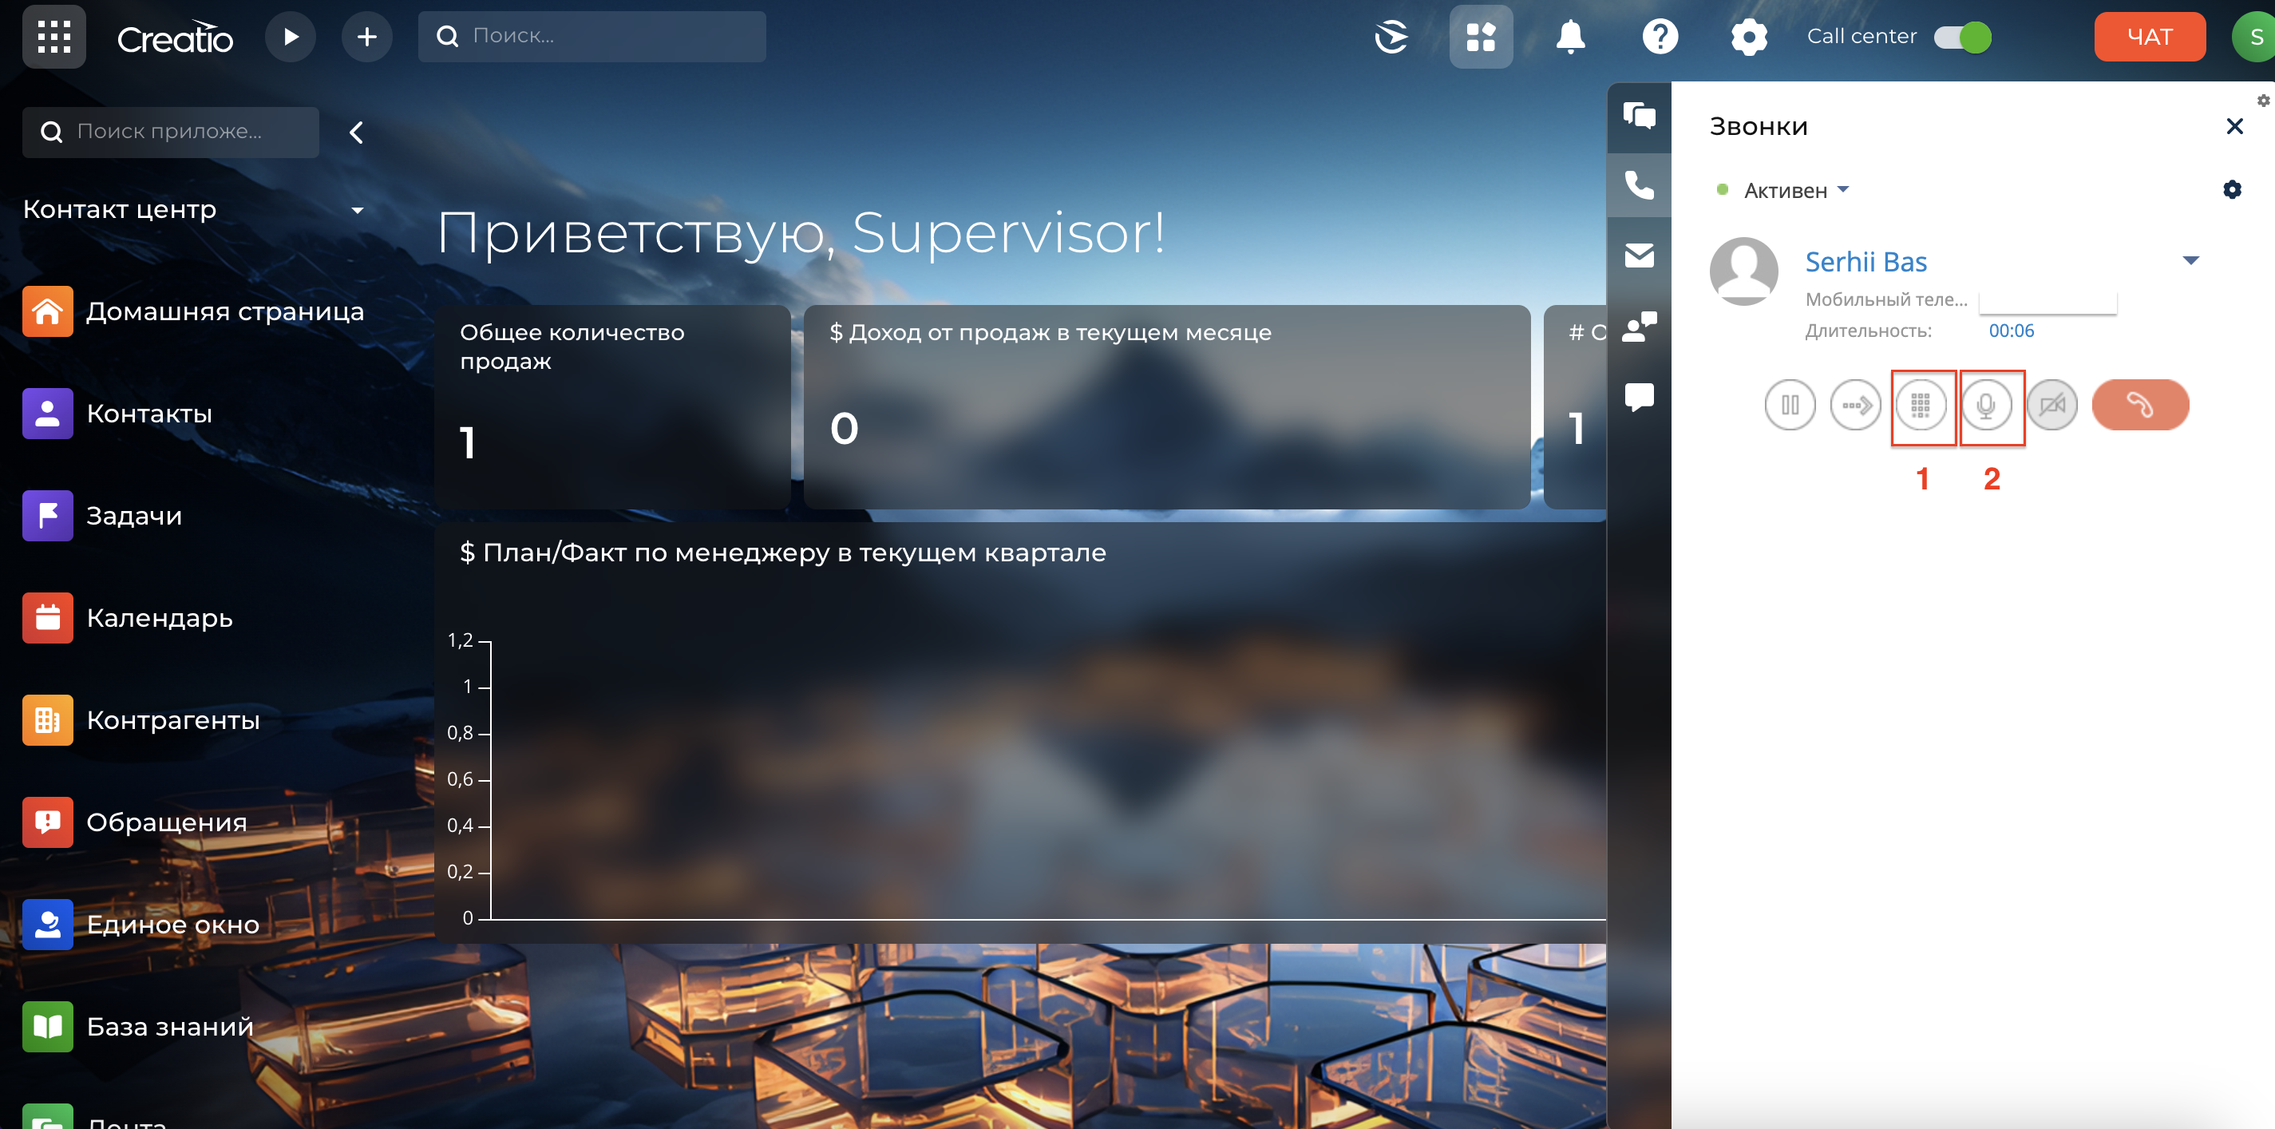The image size is (2275, 1129).
Task: Click the Serhii Bas avatar
Action: tap(1743, 271)
